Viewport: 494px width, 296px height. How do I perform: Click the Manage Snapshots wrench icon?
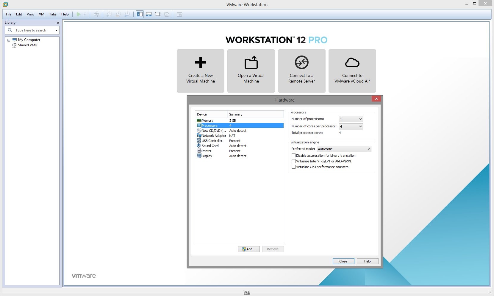tap(127, 14)
